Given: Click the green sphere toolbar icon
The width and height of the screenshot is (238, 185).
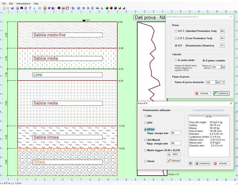Looking at the screenshot, I should [107, 8].
